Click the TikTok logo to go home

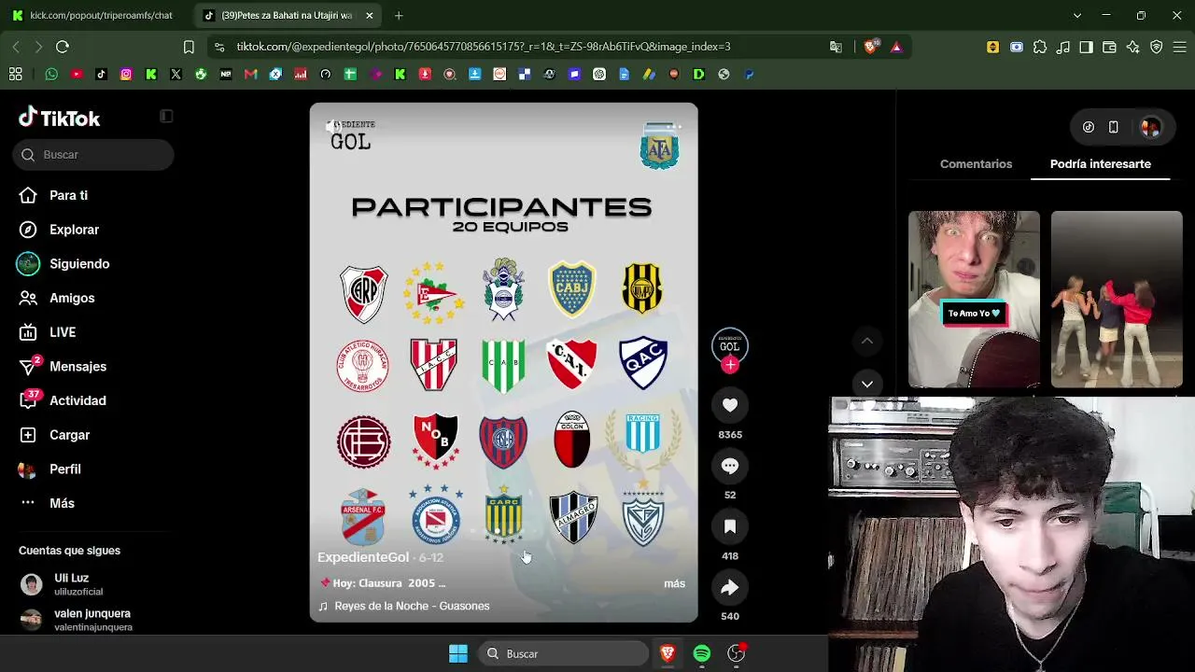[x=59, y=118]
